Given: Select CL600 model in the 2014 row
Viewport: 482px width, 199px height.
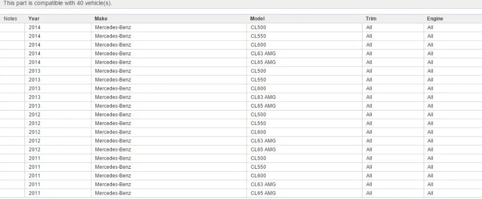Looking at the screenshot, I should 258,45.
